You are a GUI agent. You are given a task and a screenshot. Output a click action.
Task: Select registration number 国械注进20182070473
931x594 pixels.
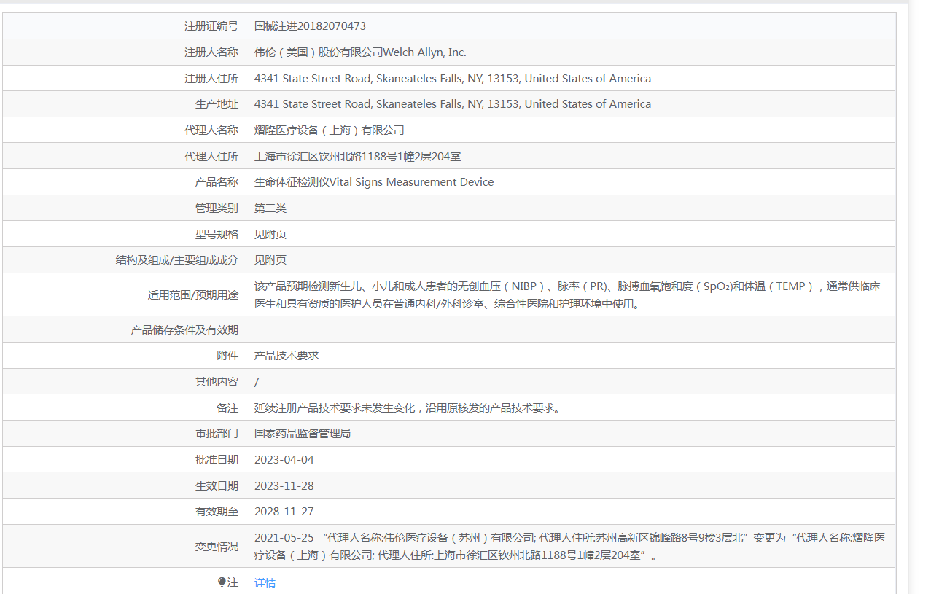310,26
